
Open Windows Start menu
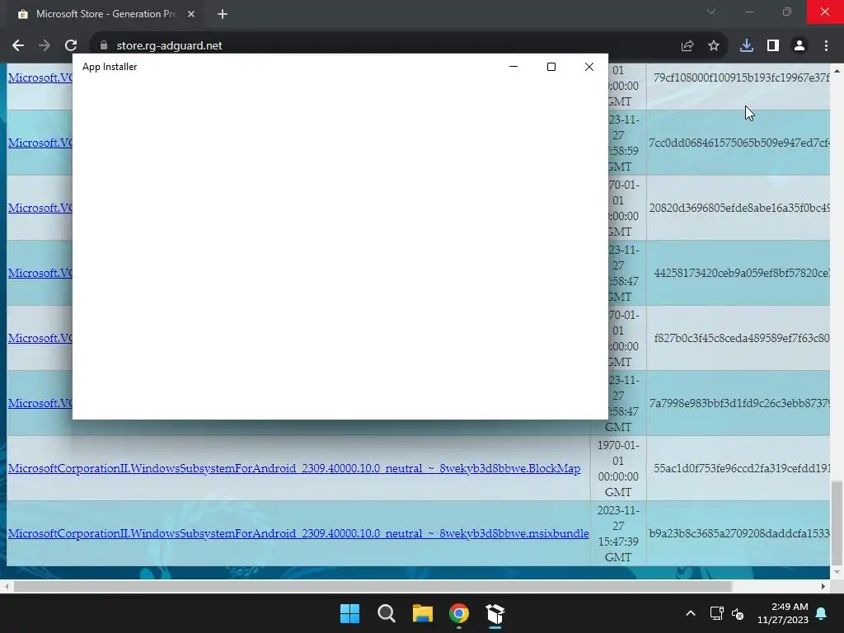click(349, 613)
